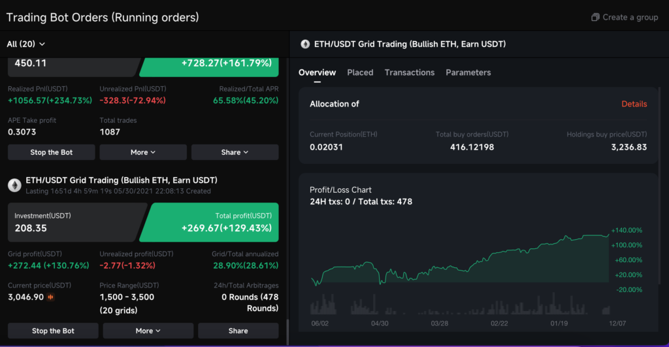Select the ETH/USDT Grid Trading title in list

point(122,180)
